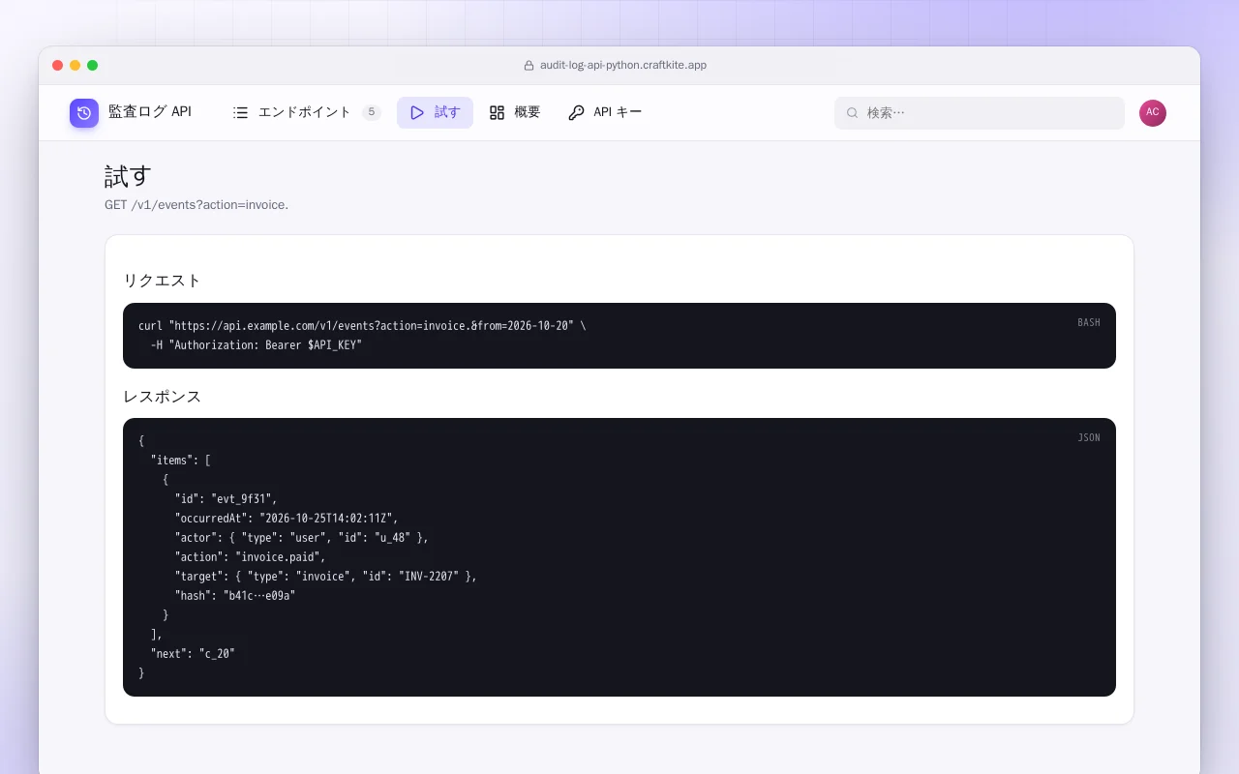Click the play icon on 試す tab
This screenshot has height=774, width=1239.
417,112
